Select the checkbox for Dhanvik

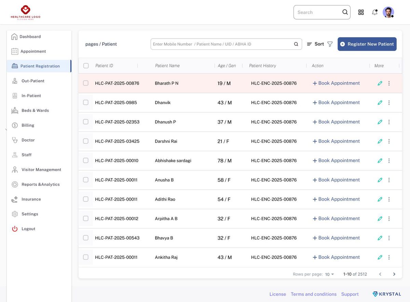pos(86,102)
